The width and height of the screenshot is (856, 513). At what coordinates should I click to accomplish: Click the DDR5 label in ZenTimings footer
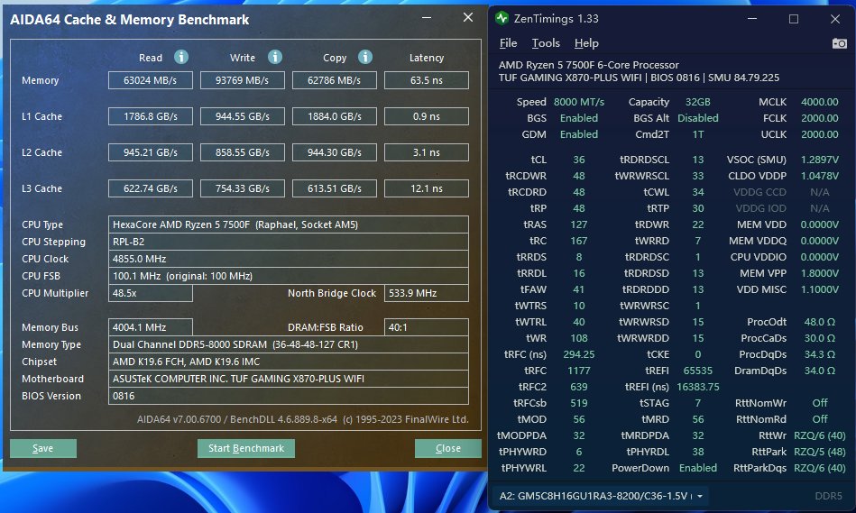pos(828,496)
